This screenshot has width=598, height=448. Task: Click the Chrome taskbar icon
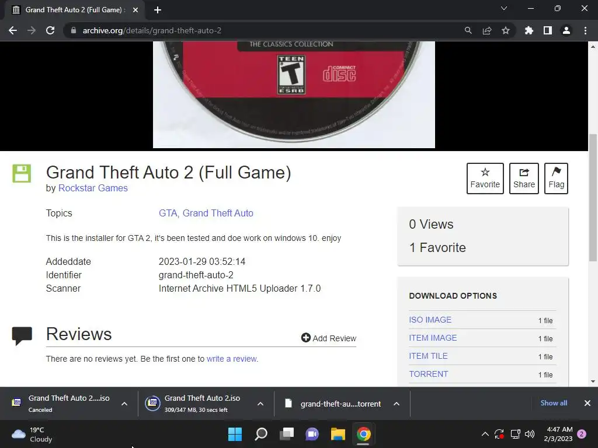363,434
